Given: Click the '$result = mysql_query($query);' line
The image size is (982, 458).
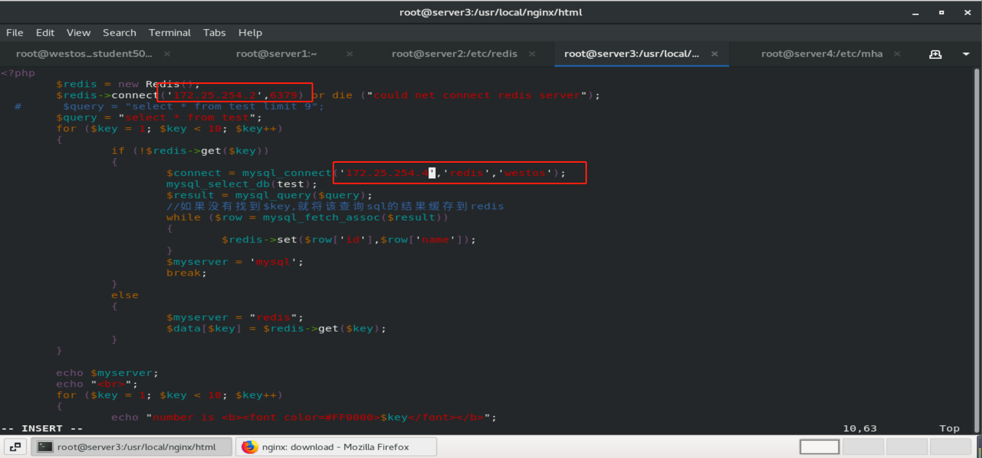Looking at the screenshot, I should (269, 195).
